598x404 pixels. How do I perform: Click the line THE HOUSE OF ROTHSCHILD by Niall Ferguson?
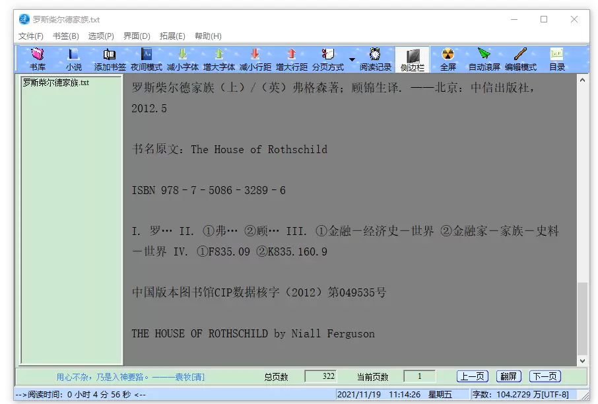tap(253, 333)
